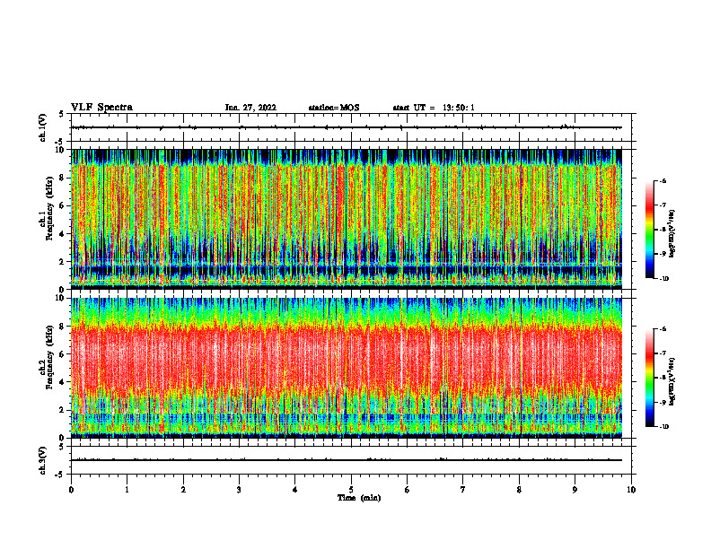Click the "5" voltage tick of ch.1(V) panel
Screen dimensions: 711x549
click(62, 115)
